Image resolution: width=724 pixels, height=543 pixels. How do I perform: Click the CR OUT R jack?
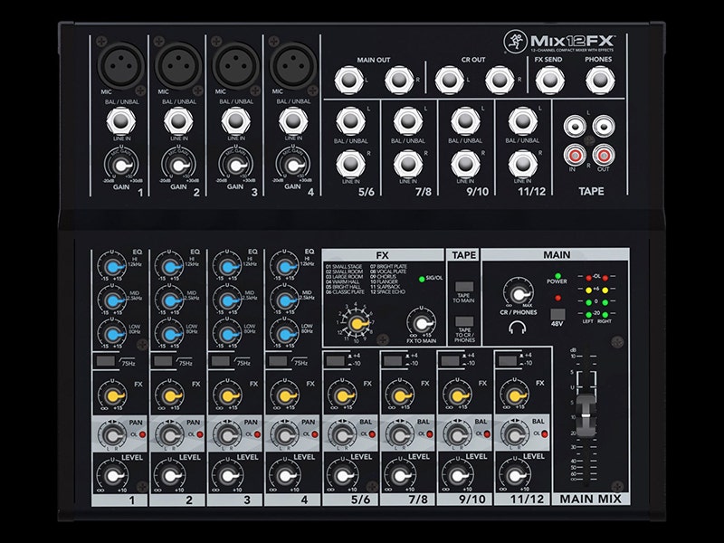click(500, 80)
